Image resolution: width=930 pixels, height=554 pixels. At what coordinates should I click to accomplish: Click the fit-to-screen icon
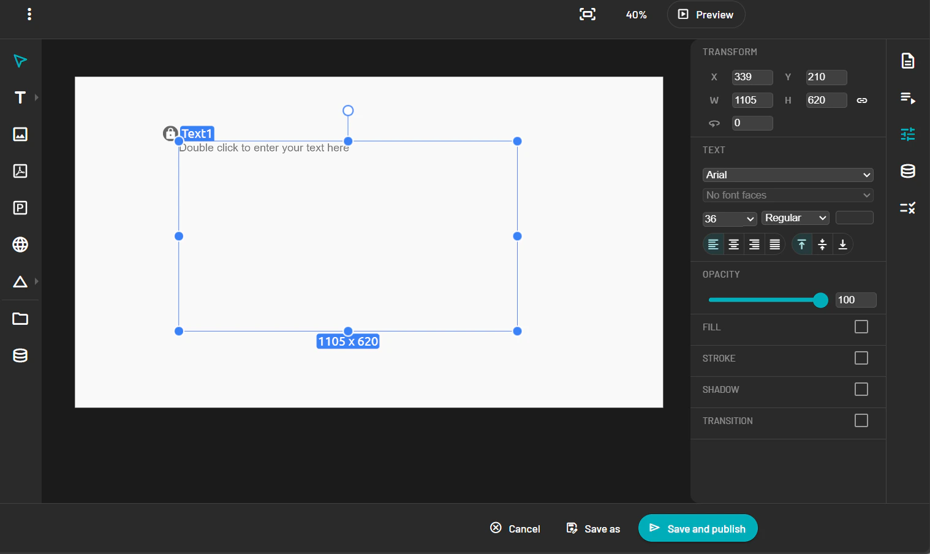pos(588,14)
